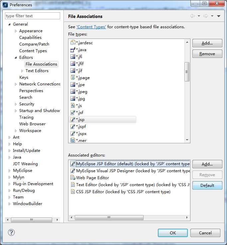Expand the Network Connections node
This screenshot has width=227, height=245.
(16, 84)
